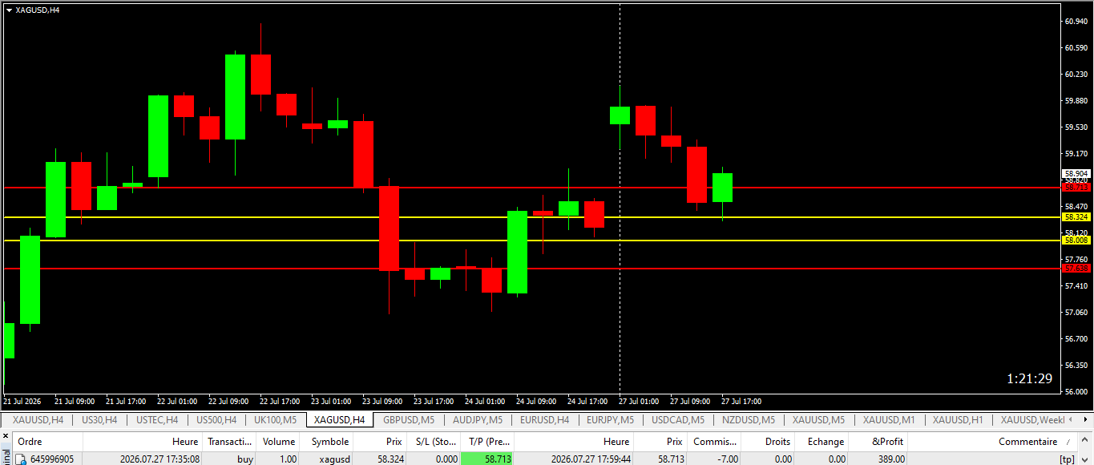Open the XAGUSD,H4 chart title dropdown arrow
The height and width of the screenshot is (465, 1094).
coord(9,10)
